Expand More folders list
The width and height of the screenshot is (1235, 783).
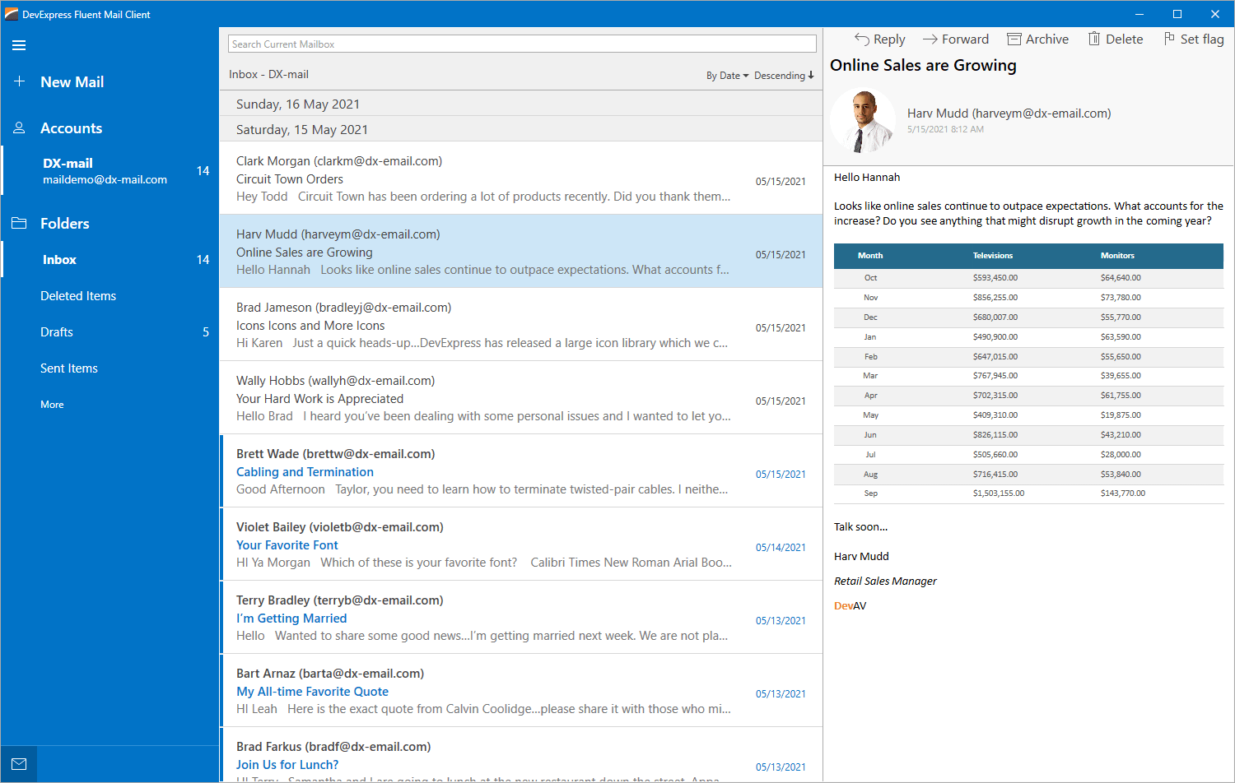(52, 405)
